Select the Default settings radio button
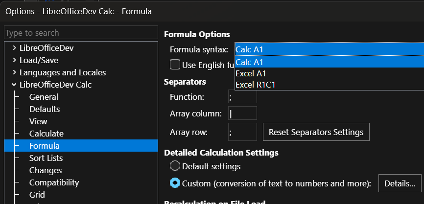This screenshot has height=204, width=424. point(175,166)
